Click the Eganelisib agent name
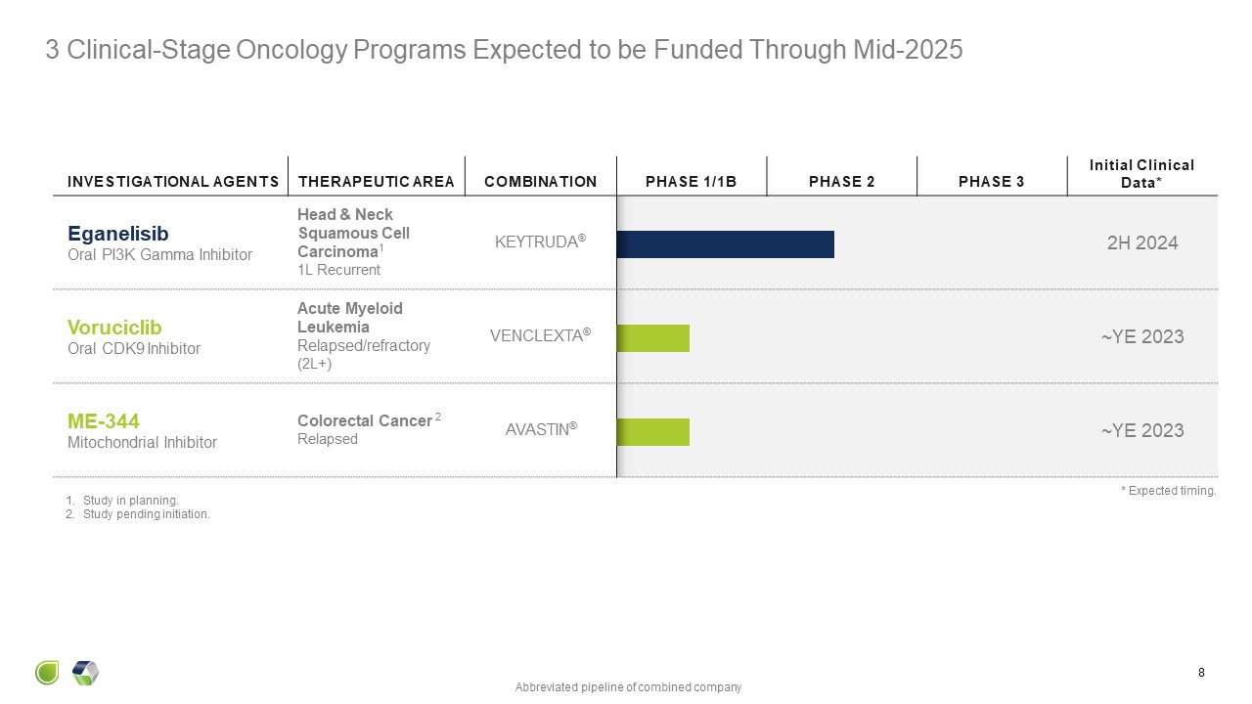The height and width of the screenshot is (704, 1252). [118, 234]
